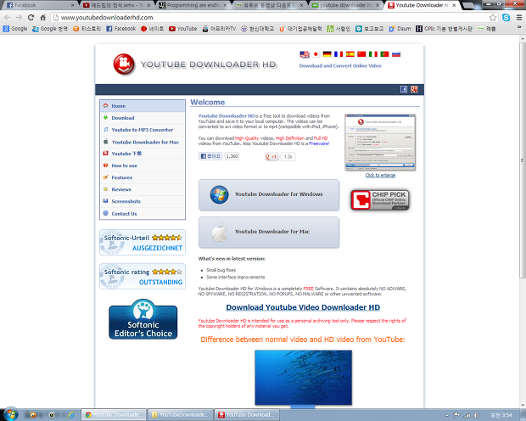This screenshot has height=421, width=526.
Task: Open Youtube to MP3 Converter menu item
Action: pos(143,130)
